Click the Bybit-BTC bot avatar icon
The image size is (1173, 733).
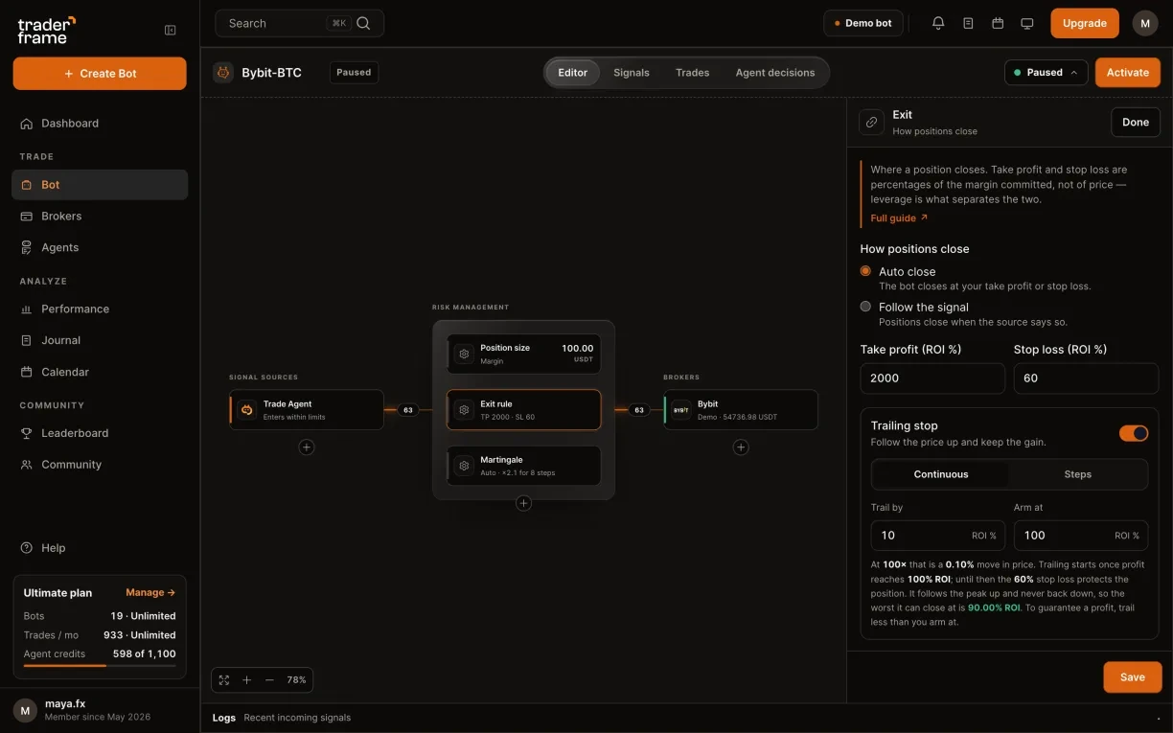coord(223,72)
